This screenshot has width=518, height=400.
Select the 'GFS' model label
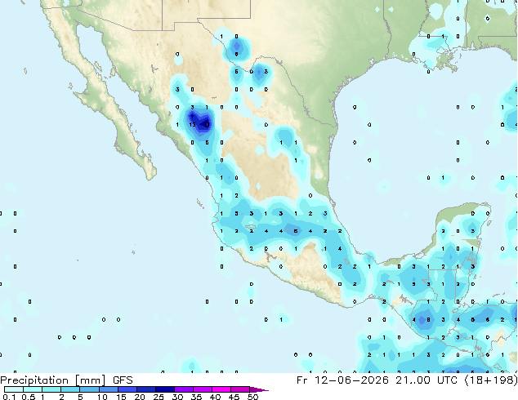click(x=123, y=380)
